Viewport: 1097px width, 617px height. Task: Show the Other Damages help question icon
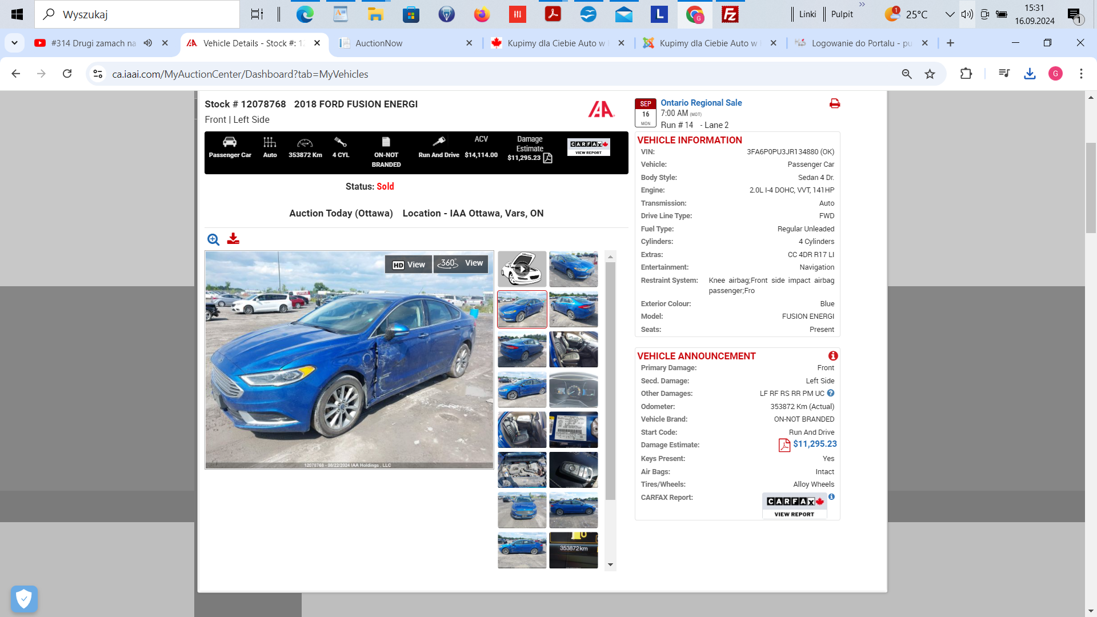coord(831,393)
